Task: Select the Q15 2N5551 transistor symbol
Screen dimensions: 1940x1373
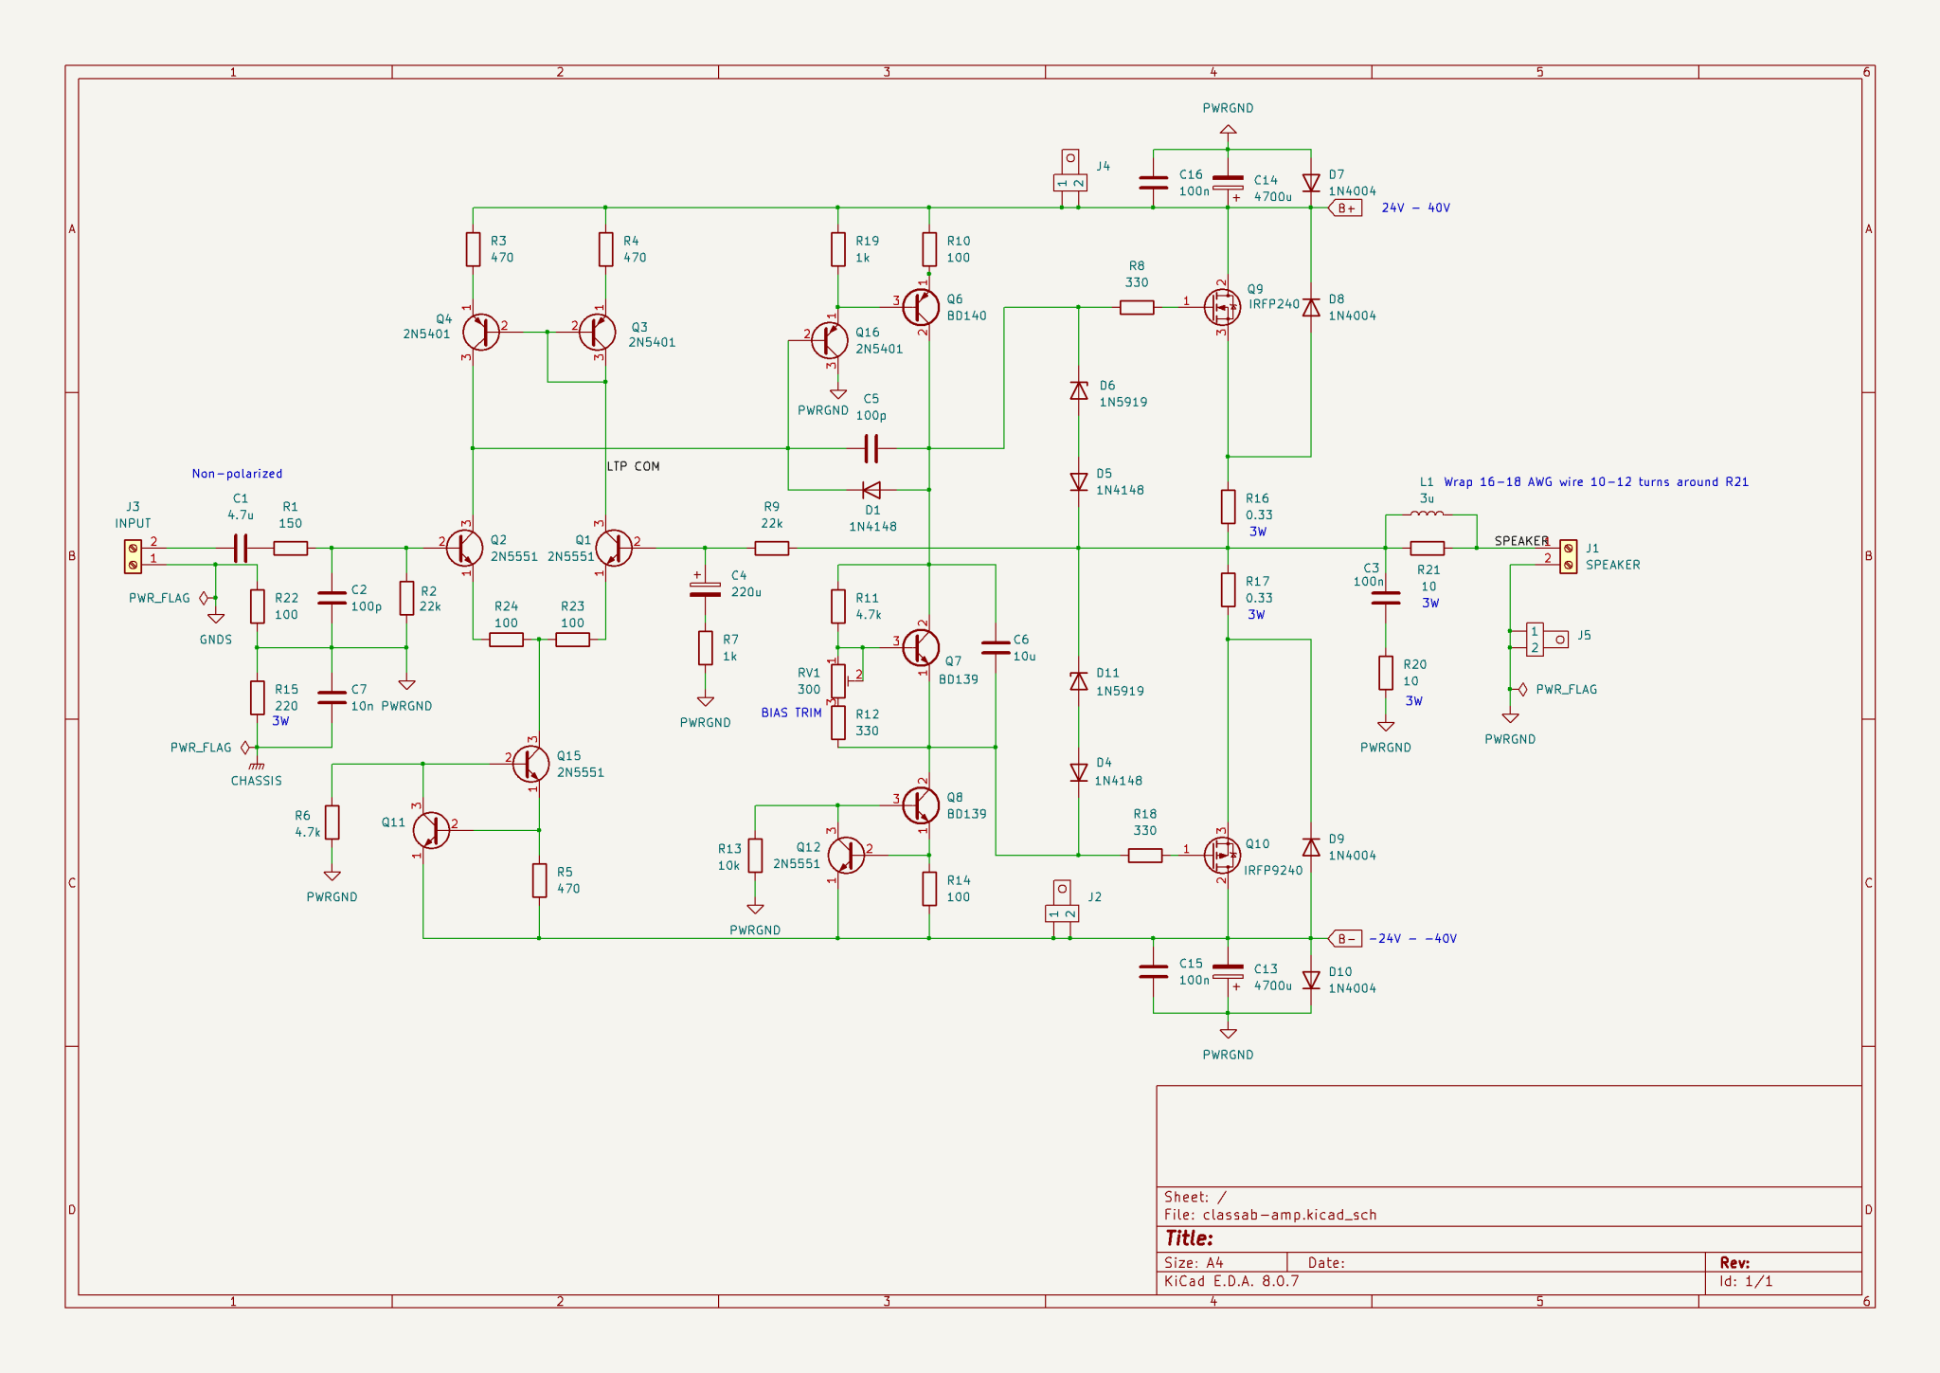Action: pos(530,764)
